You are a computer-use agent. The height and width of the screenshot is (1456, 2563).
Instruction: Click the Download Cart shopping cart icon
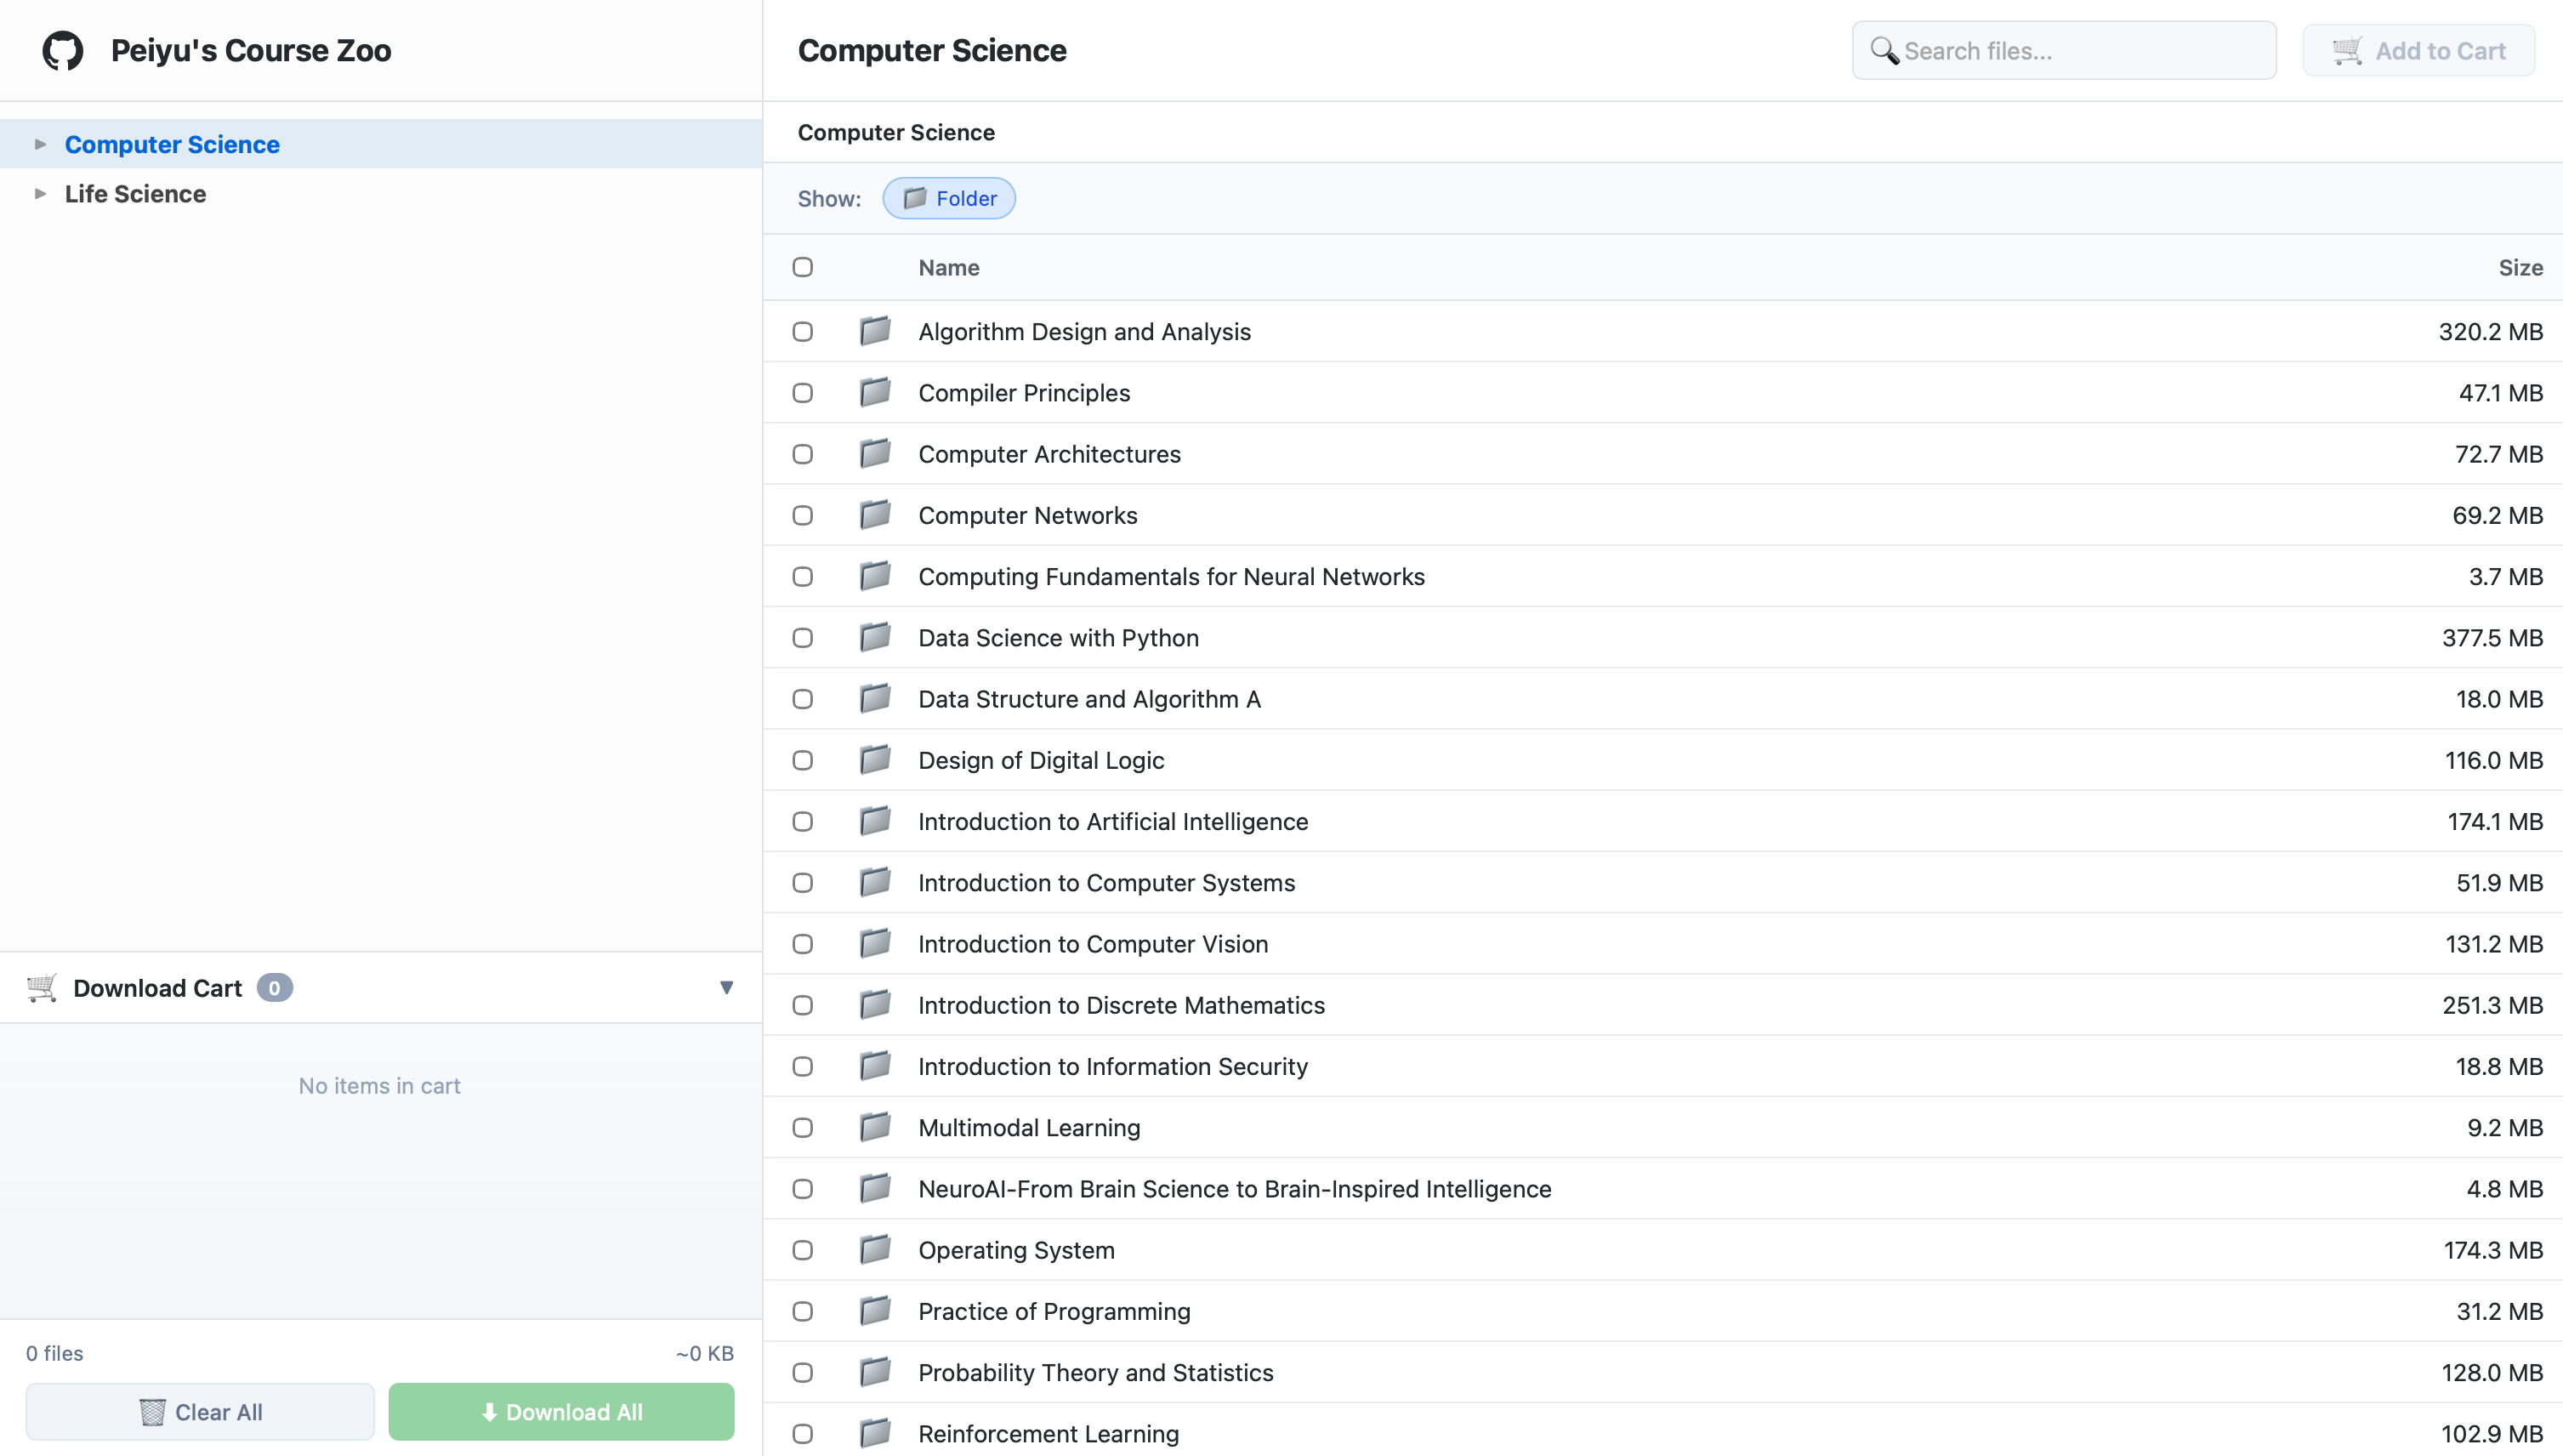tap(42, 988)
